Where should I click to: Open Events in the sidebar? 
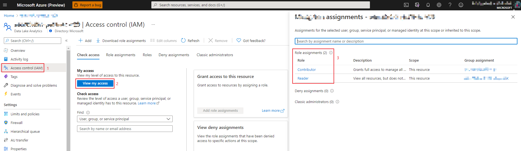coord(16,94)
